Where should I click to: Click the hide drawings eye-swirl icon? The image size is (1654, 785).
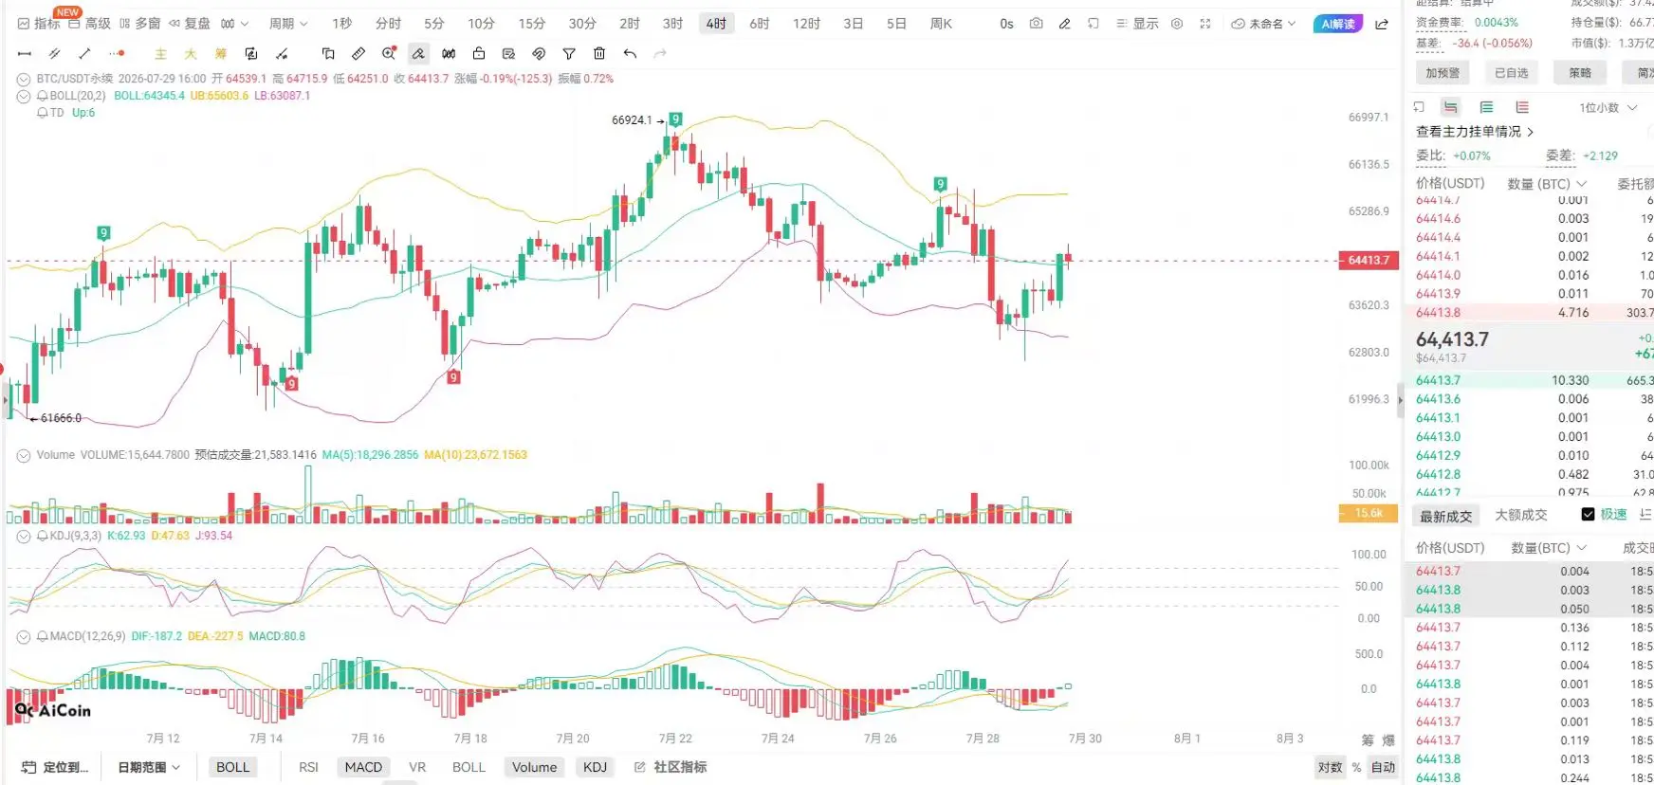pyautogui.click(x=539, y=54)
